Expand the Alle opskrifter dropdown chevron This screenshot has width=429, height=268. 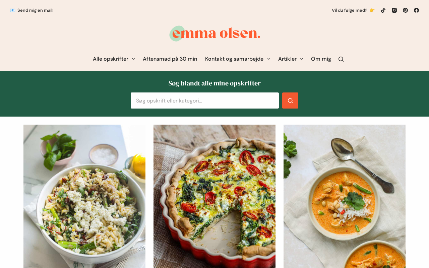tap(133, 59)
